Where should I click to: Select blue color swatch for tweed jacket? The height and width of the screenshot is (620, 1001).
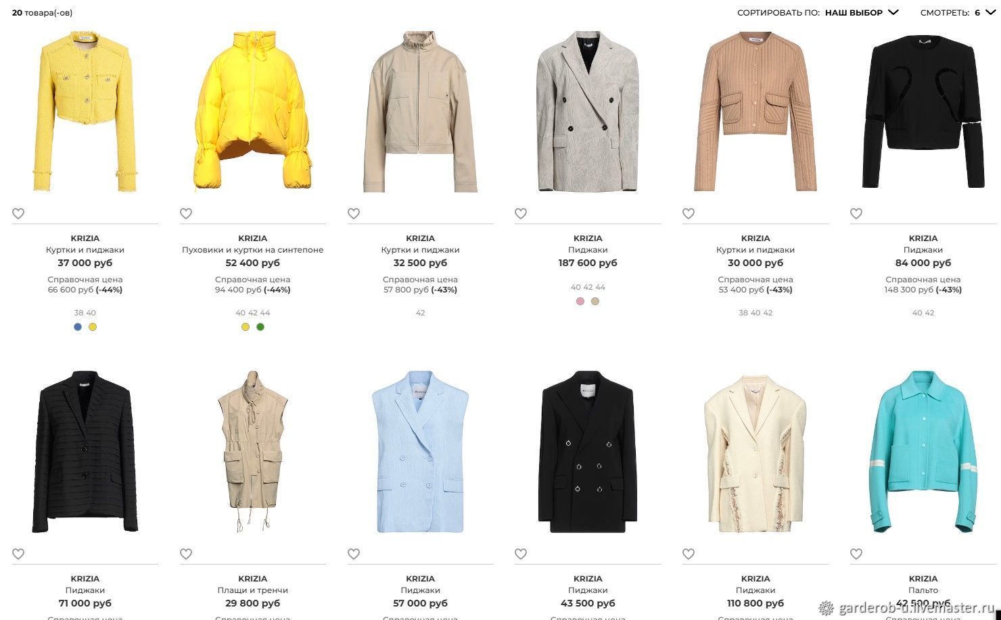click(78, 327)
